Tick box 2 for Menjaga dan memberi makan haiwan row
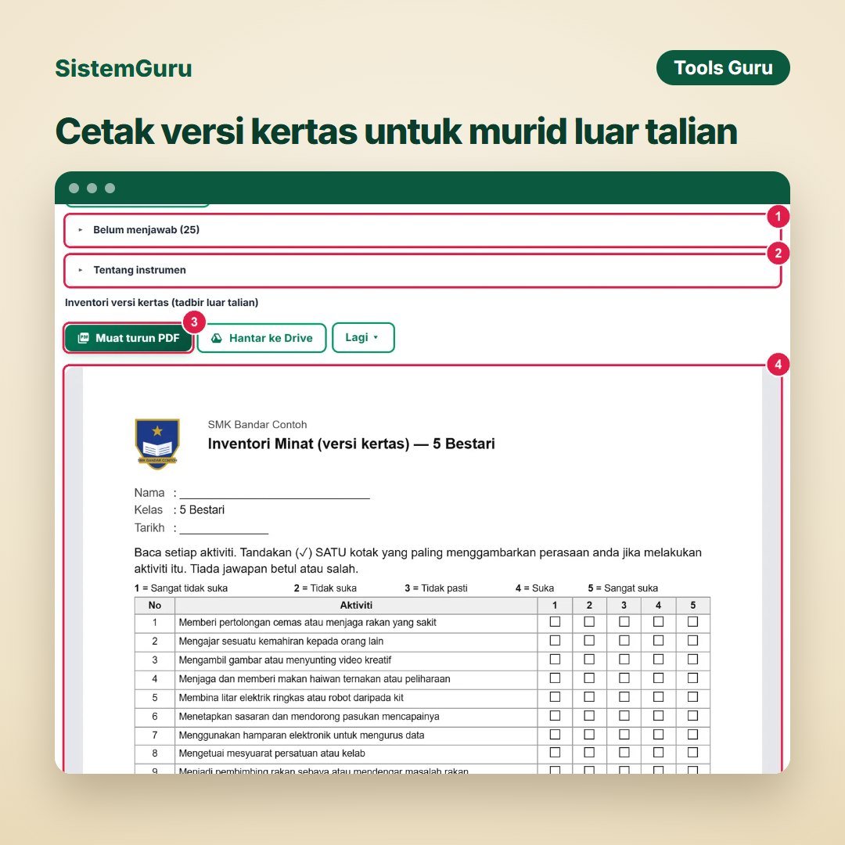 click(x=589, y=678)
